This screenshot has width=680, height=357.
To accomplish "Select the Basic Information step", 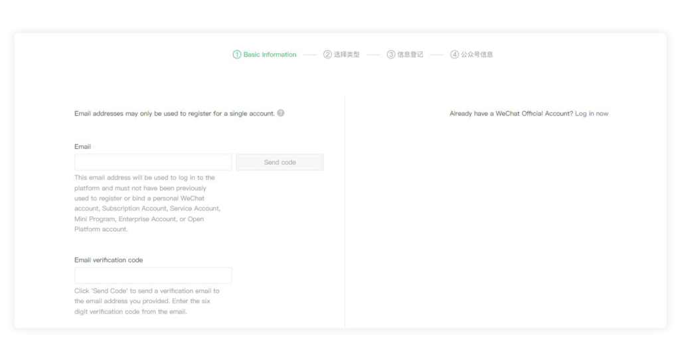I will click(x=264, y=55).
